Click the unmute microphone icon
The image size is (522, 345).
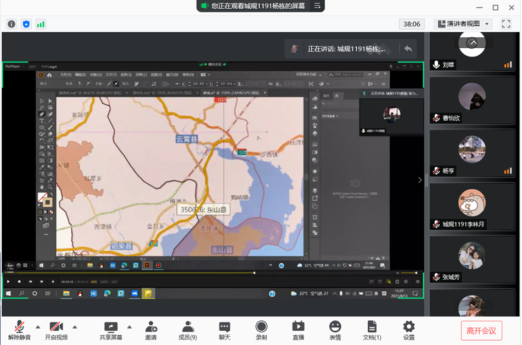click(x=19, y=327)
